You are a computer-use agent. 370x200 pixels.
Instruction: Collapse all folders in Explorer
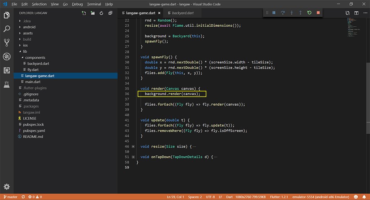[110, 13]
